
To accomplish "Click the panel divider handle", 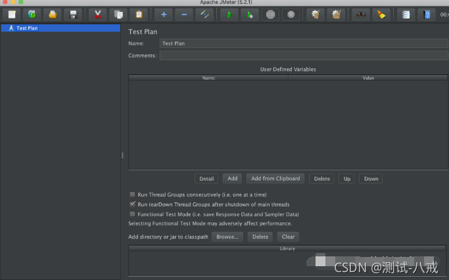I will pos(122,156).
